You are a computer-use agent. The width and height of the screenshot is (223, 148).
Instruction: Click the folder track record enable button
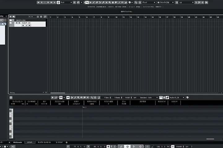pos(23,26)
